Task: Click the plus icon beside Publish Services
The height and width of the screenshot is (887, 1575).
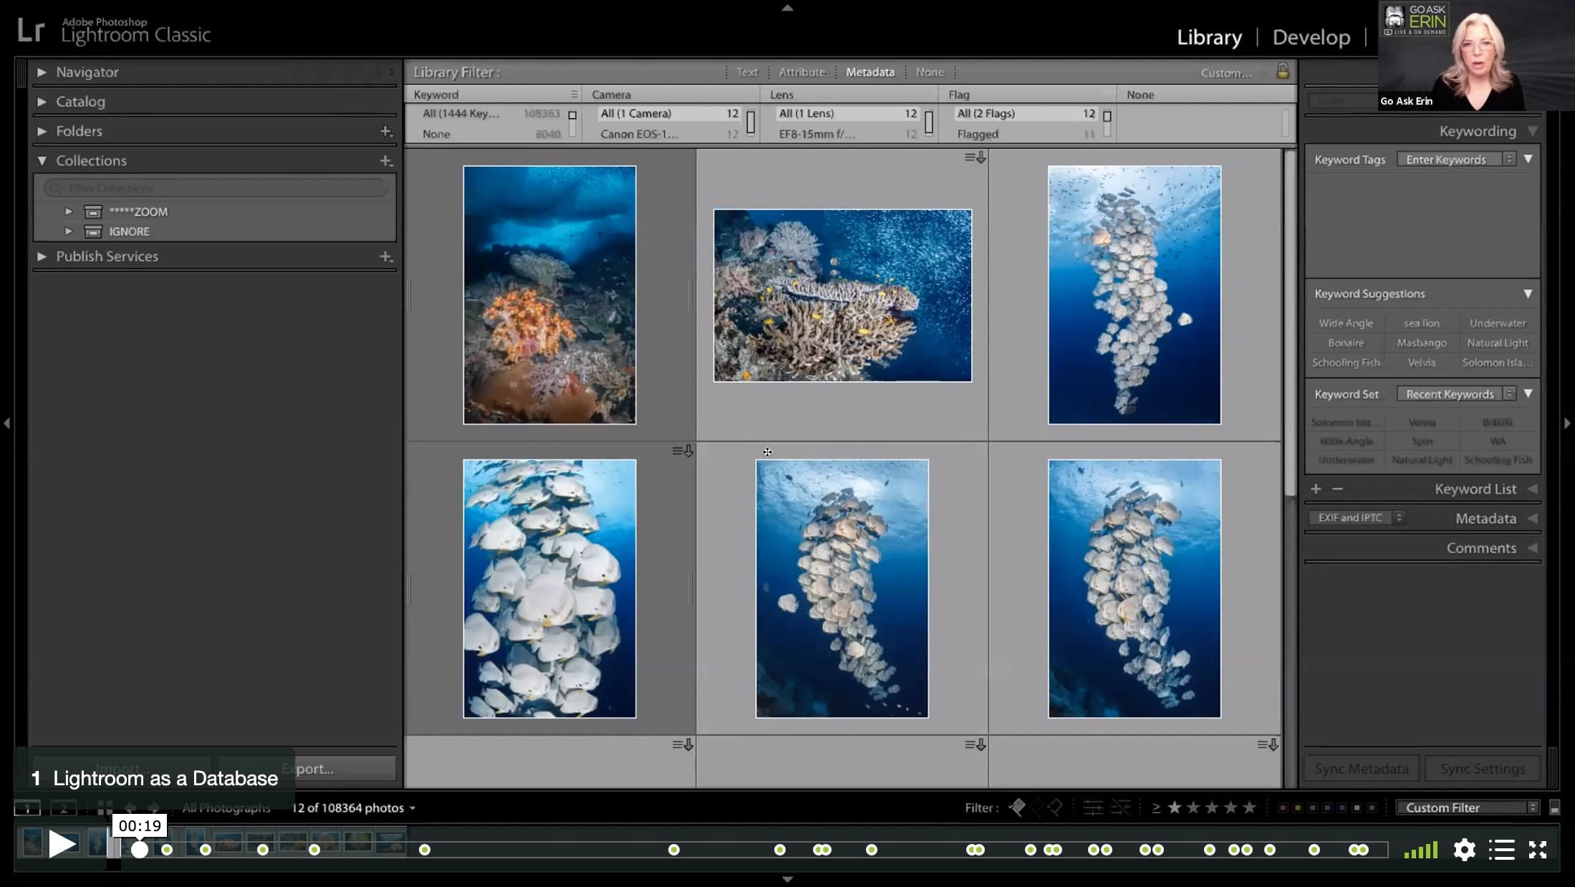Action: point(386,256)
